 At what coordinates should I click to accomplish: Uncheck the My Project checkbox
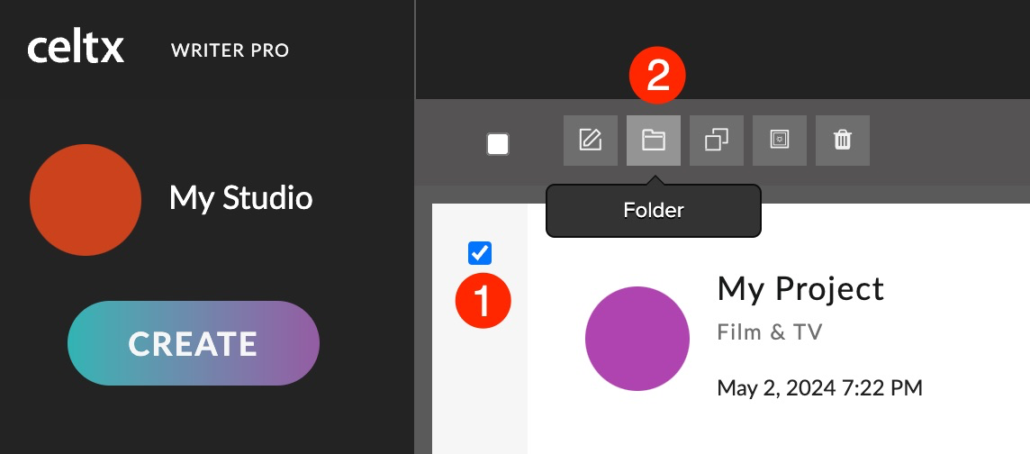tap(480, 253)
